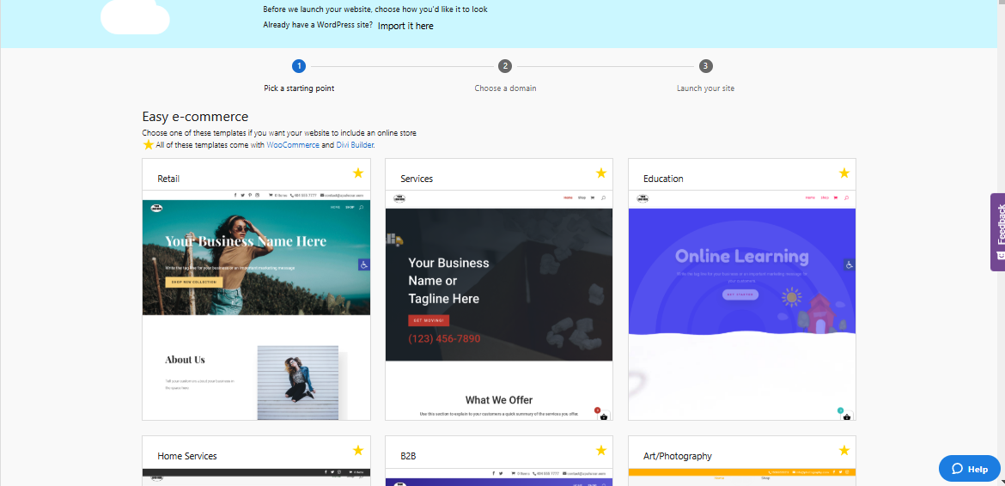Image resolution: width=1005 pixels, height=486 pixels.
Task: Go to step 2 Choose a domain
Action: pyautogui.click(x=505, y=66)
